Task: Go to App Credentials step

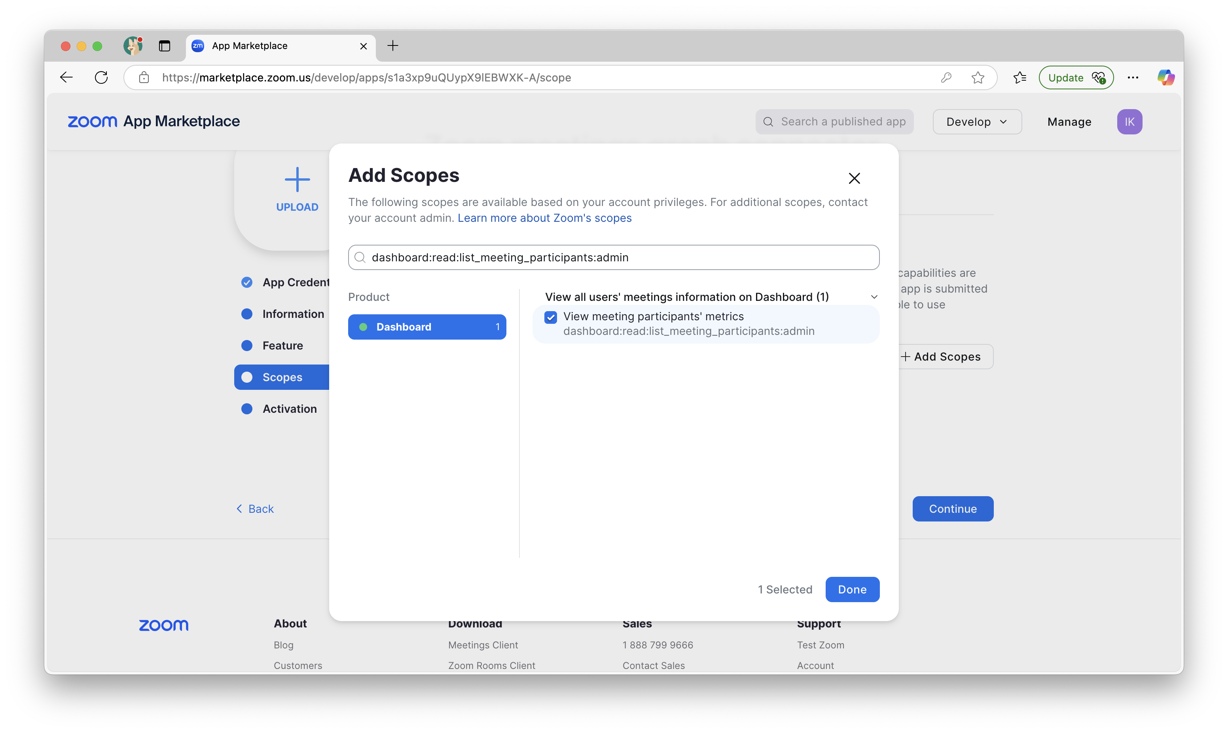Action: point(286,282)
